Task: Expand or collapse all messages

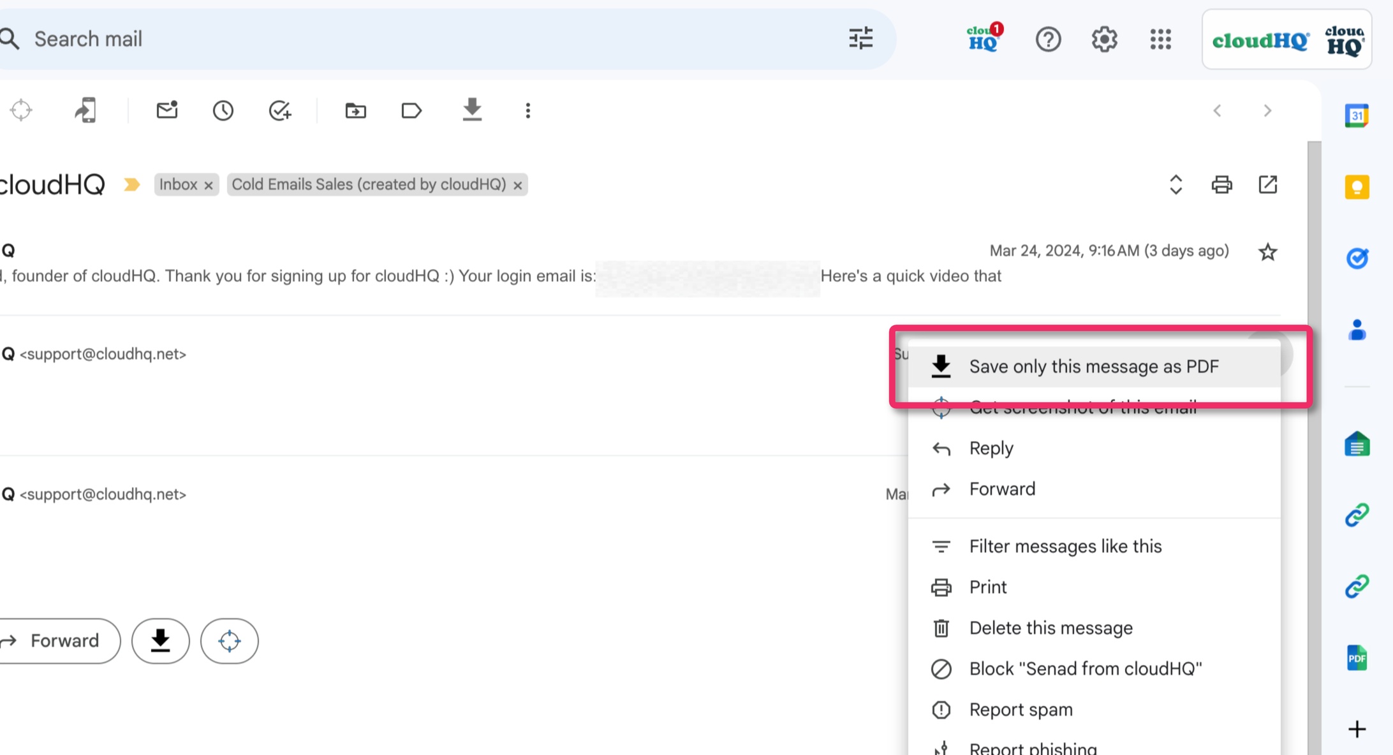Action: (1176, 185)
